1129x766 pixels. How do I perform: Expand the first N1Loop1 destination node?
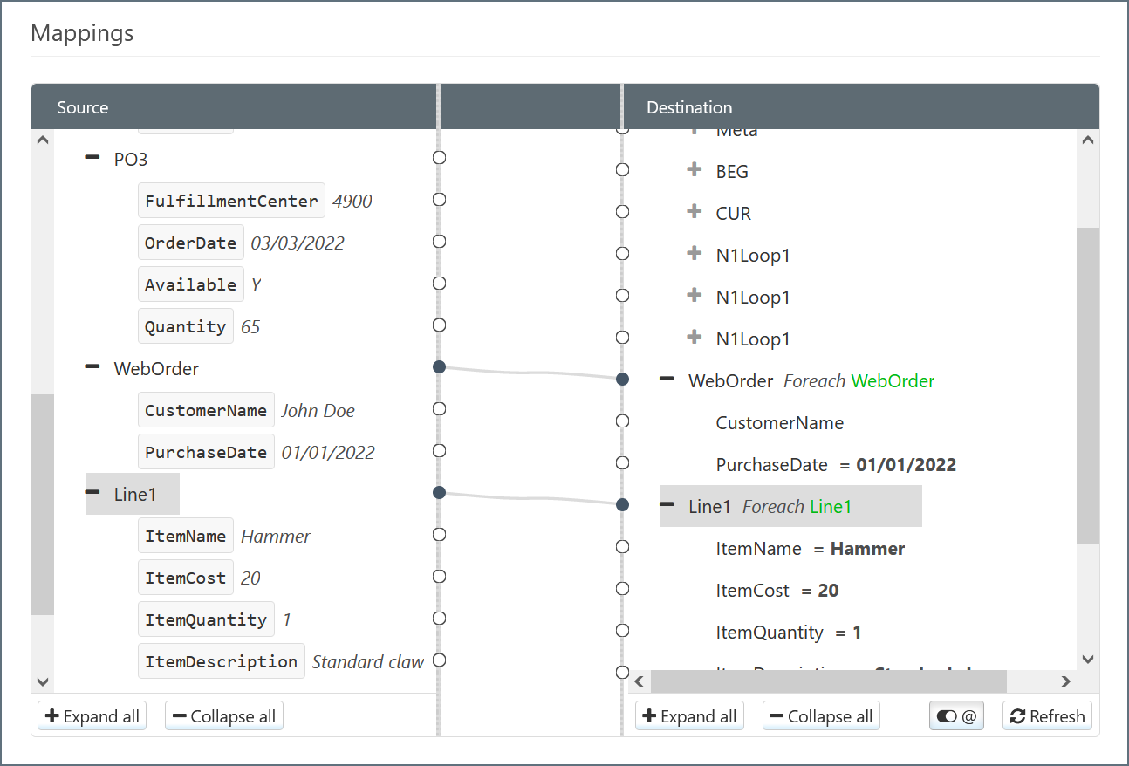(695, 254)
